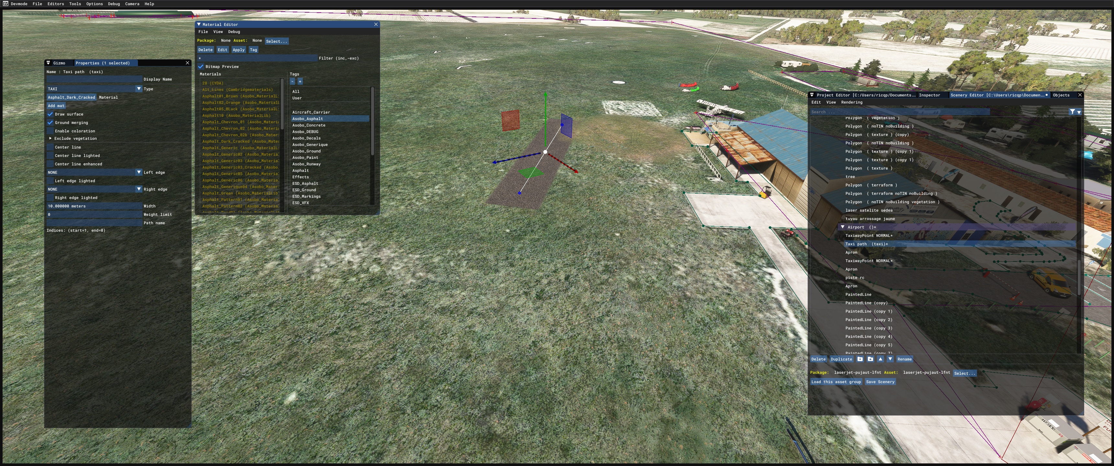Click Duplicate in Scenery Editor
Viewport: 1114px width, 466px height.
pyautogui.click(x=842, y=359)
